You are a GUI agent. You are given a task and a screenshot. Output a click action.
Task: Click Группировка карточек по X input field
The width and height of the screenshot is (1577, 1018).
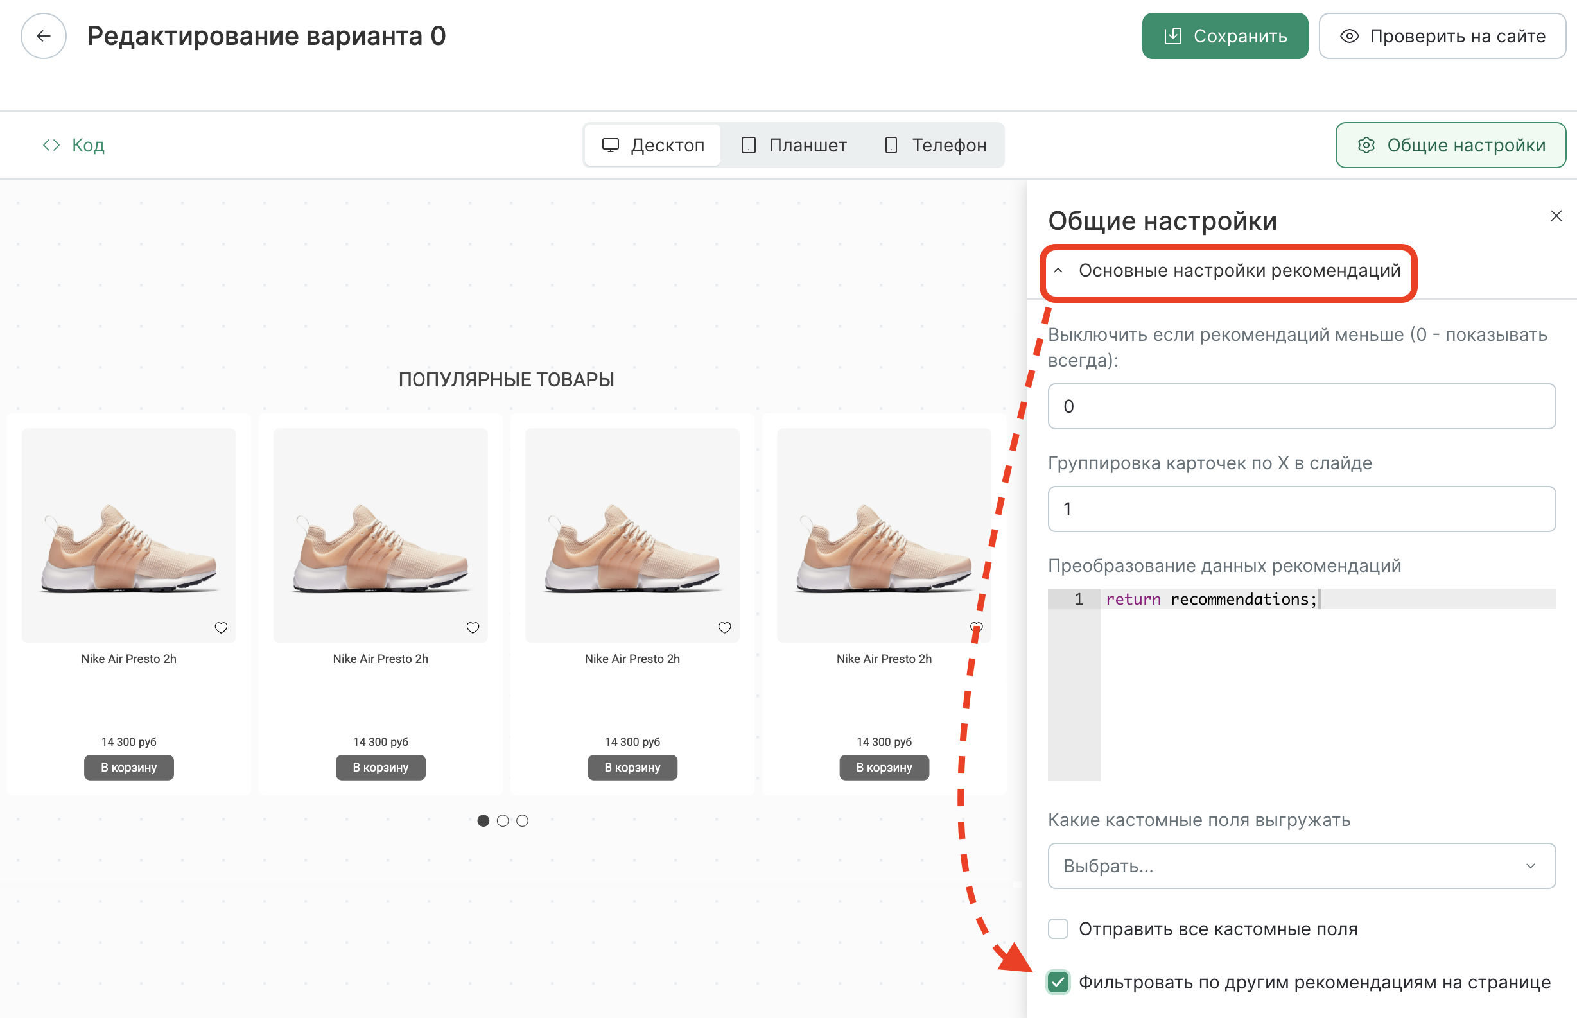[1302, 509]
